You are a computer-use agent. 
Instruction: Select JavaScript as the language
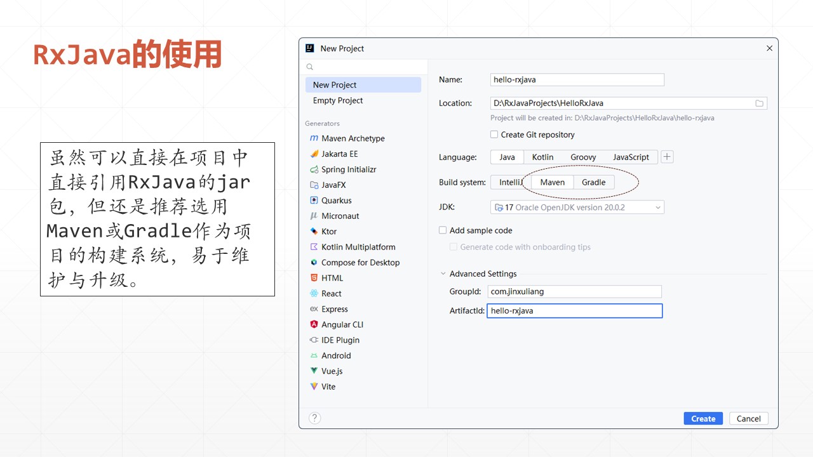coord(631,157)
